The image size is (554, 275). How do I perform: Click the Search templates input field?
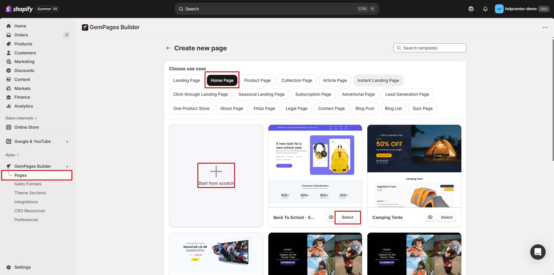click(430, 48)
